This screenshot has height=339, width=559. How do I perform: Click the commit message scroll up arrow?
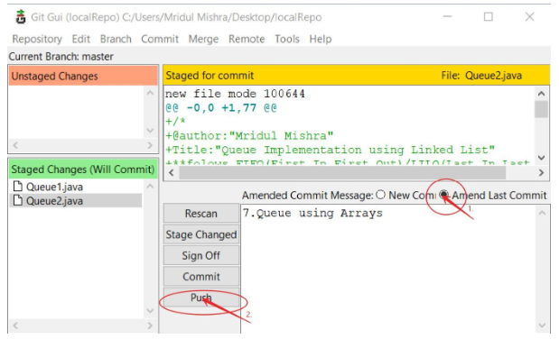click(542, 214)
